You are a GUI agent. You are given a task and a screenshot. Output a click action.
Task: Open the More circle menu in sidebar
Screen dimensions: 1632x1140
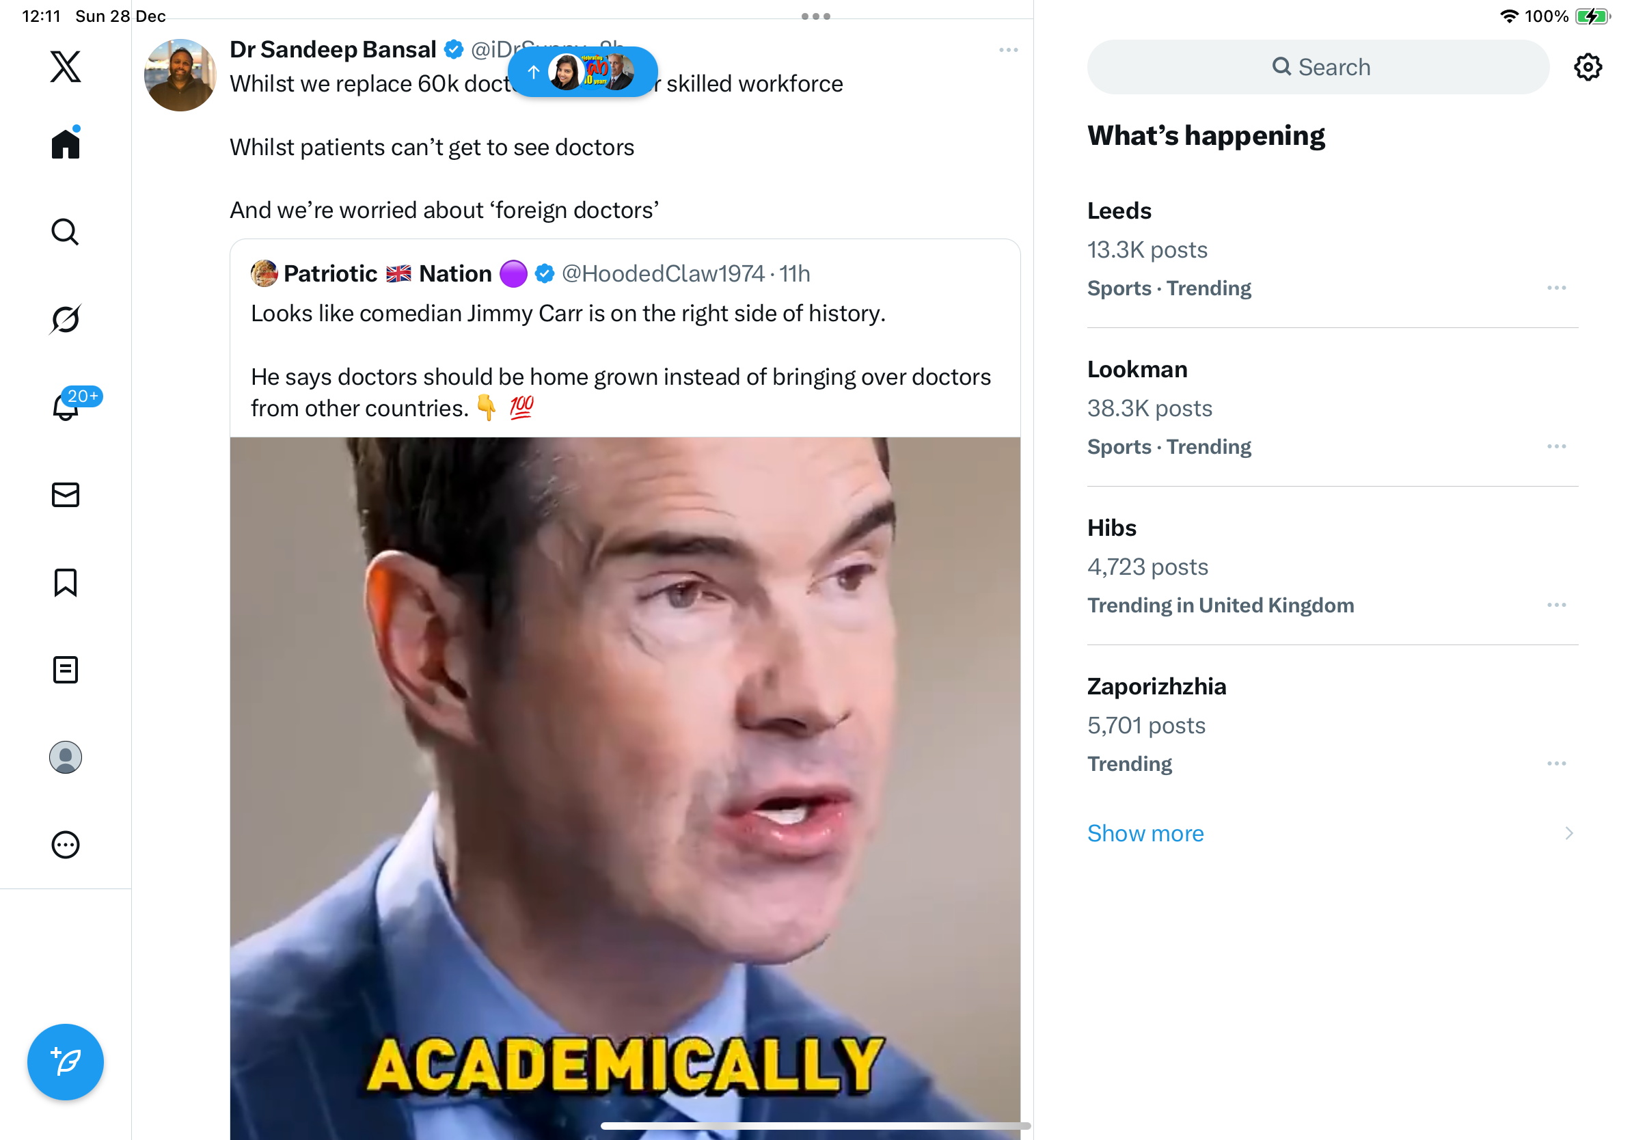coord(66,844)
